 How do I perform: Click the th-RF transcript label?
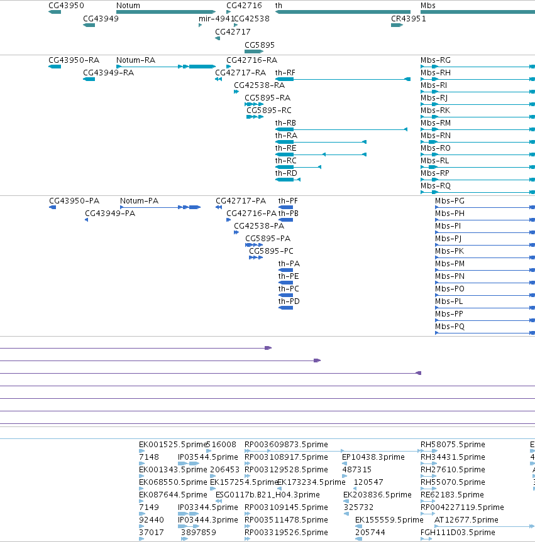285,73
